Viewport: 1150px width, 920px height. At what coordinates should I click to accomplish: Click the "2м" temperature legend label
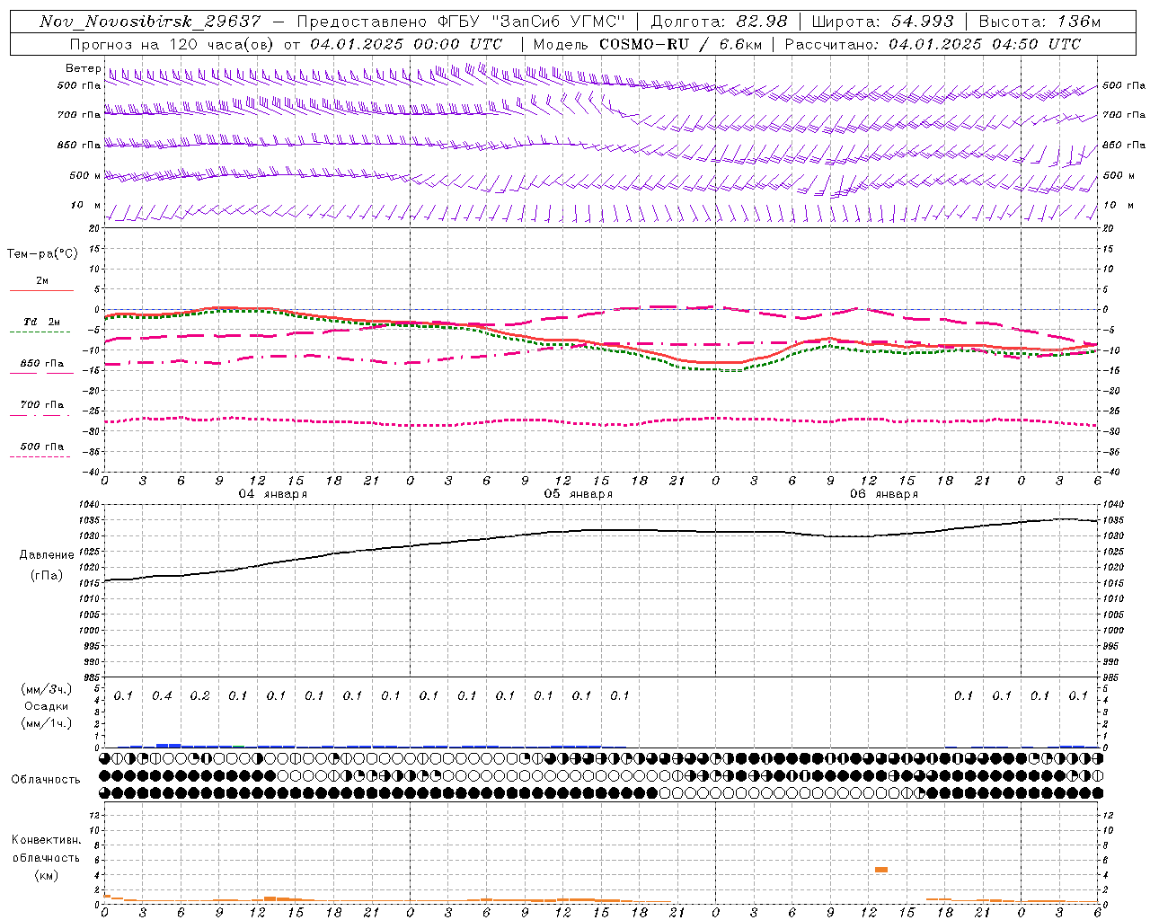pyautogui.click(x=42, y=280)
